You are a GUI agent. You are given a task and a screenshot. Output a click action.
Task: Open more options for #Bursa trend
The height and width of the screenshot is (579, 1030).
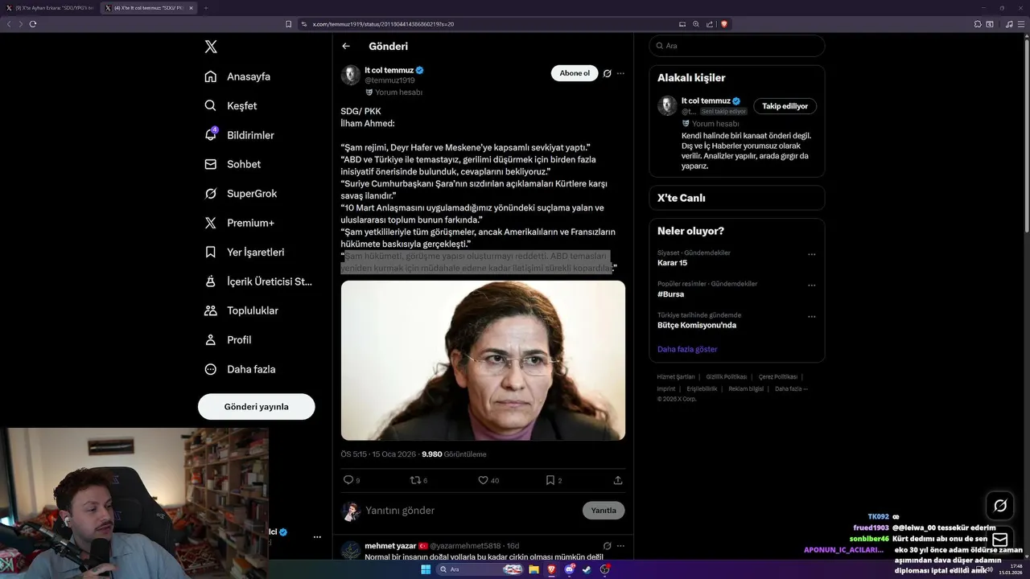(811, 285)
